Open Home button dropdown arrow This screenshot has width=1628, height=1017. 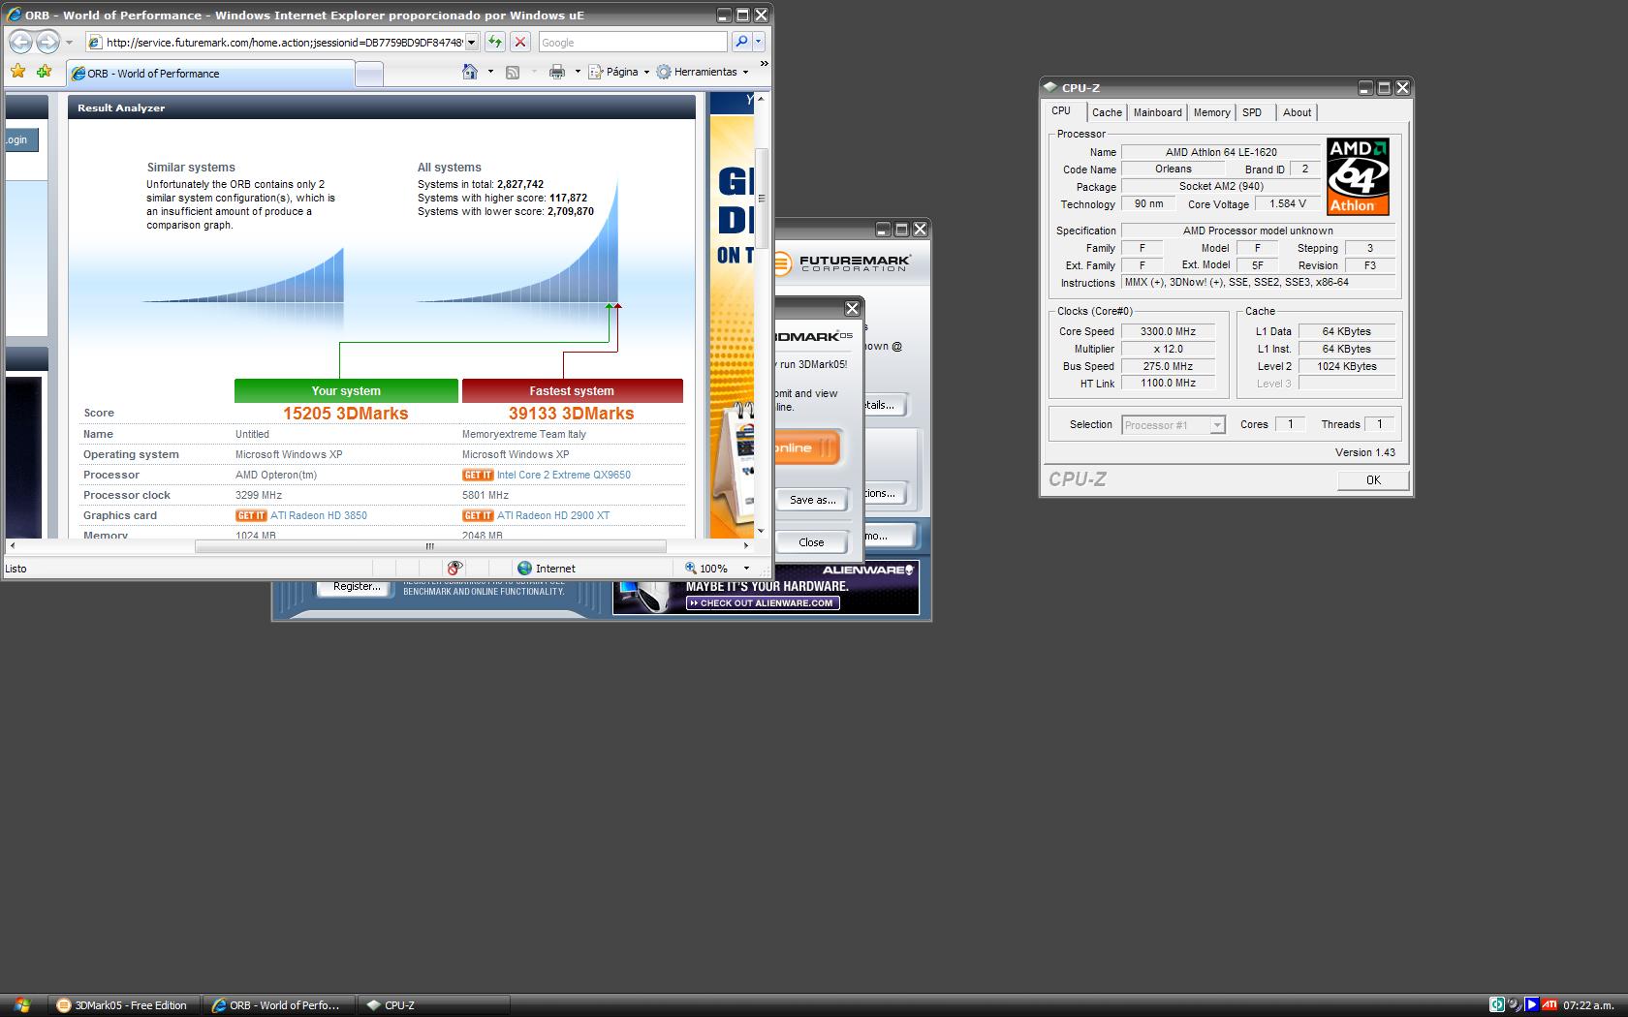pyautogui.click(x=490, y=72)
